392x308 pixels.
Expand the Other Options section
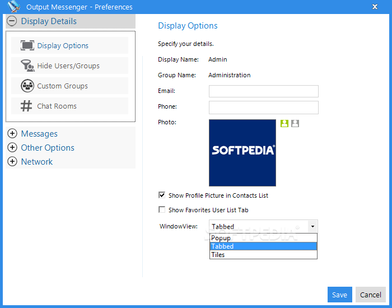coord(12,148)
